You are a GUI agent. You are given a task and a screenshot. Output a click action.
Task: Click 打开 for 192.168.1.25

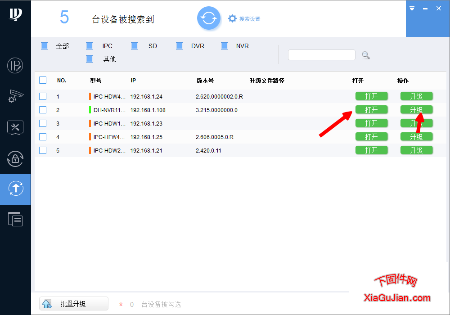point(371,136)
